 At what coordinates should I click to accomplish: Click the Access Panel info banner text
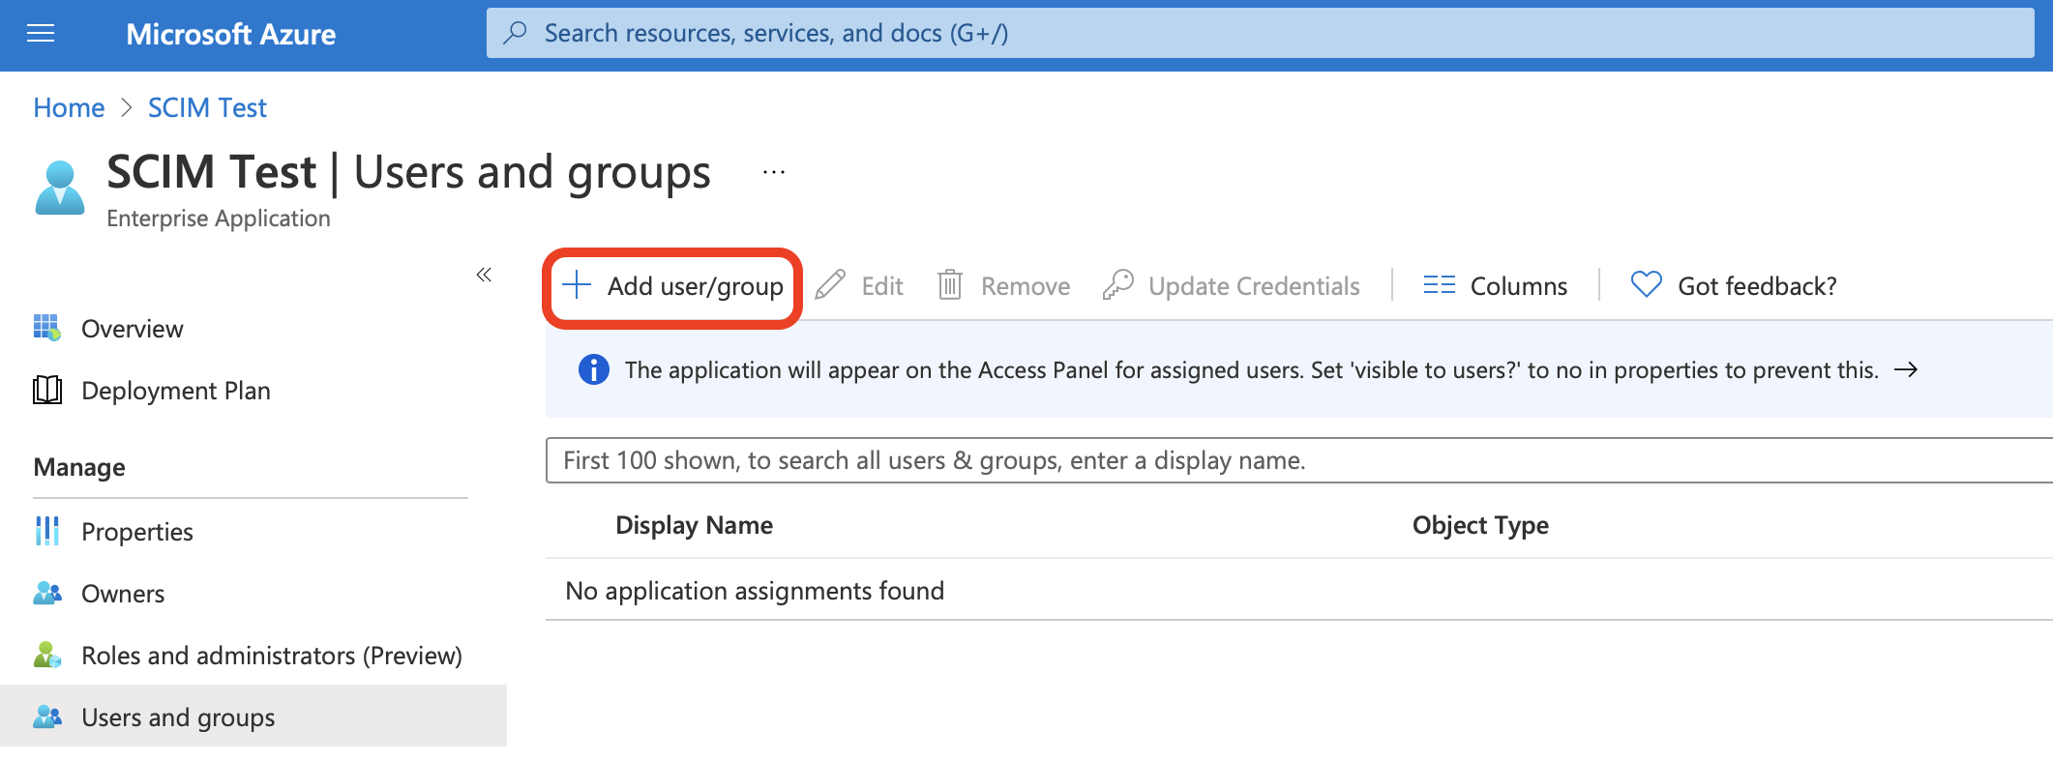(1251, 370)
